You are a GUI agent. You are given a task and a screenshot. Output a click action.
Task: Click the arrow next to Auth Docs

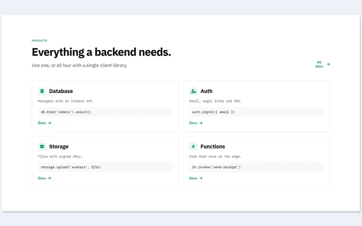coord(201,123)
